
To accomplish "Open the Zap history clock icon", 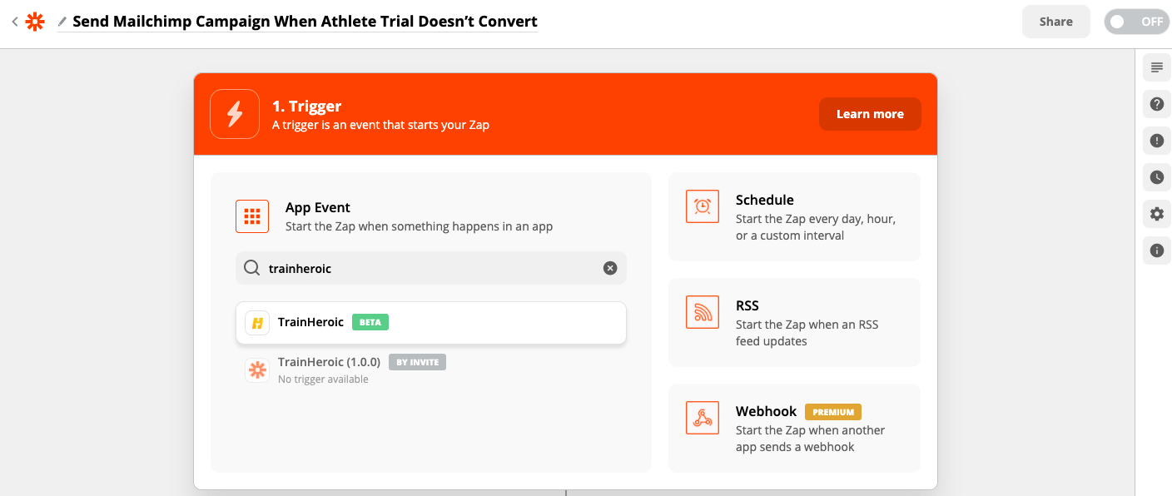I will (1156, 177).
